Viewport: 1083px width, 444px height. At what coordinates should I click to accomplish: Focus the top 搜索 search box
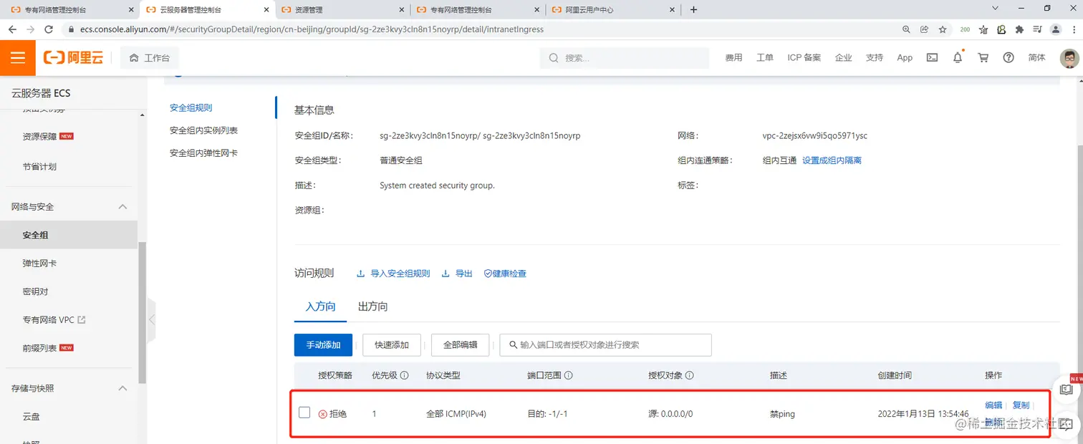tap(625, 58)
